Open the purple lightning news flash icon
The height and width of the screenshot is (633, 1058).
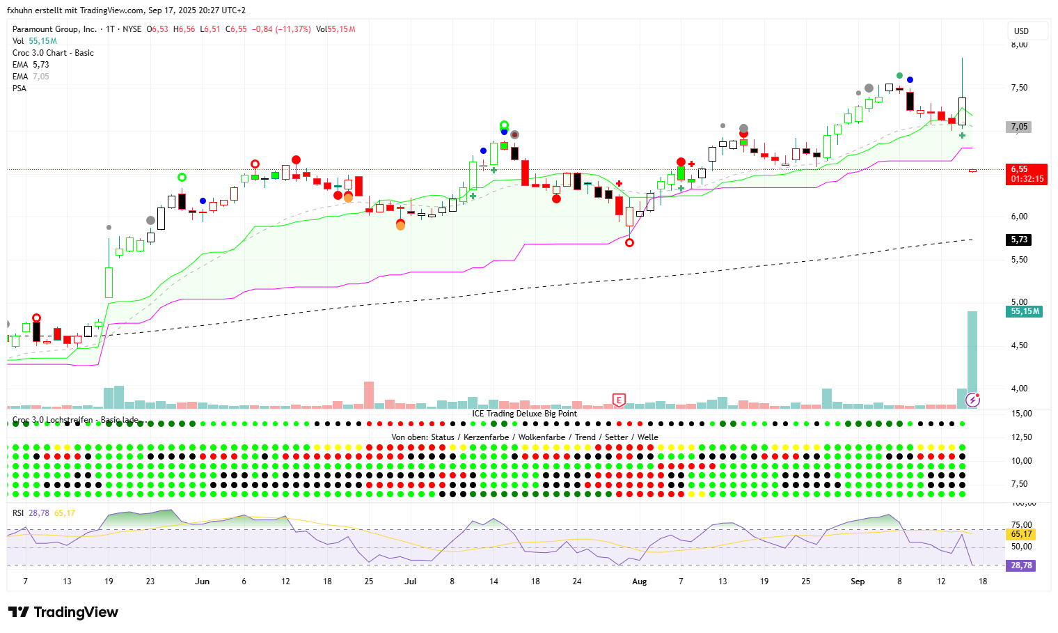[x=973, y=400]
